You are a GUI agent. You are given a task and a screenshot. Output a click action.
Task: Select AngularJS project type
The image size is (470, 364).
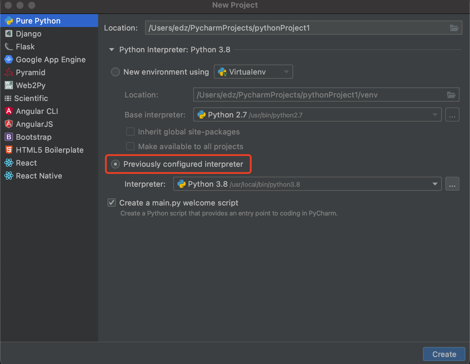coord(49,124)
